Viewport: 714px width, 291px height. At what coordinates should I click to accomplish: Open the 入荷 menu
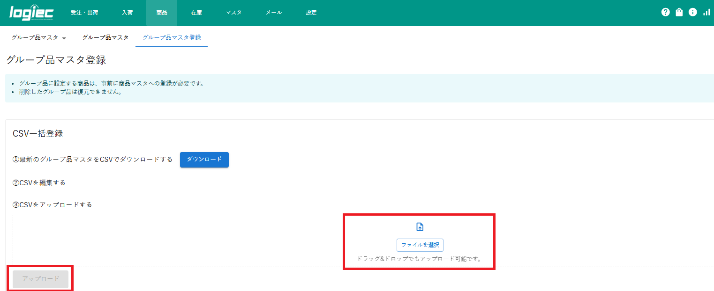[127, 13]
